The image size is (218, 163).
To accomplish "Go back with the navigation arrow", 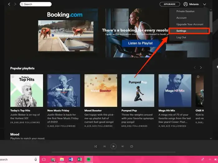I will (x=9, y=4).
